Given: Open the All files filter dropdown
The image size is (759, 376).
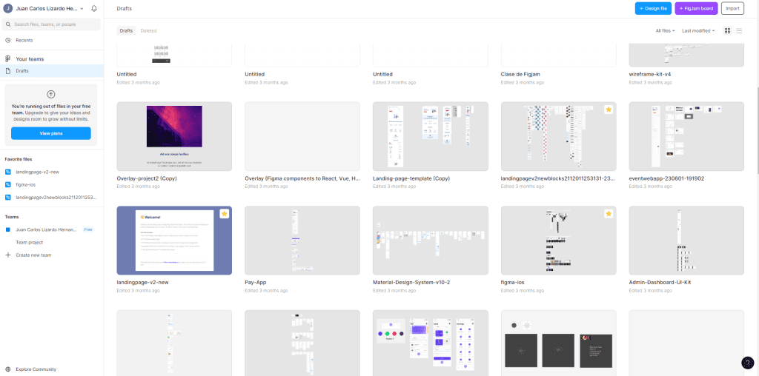Looking at the screenshot, I should click(665, 30).
